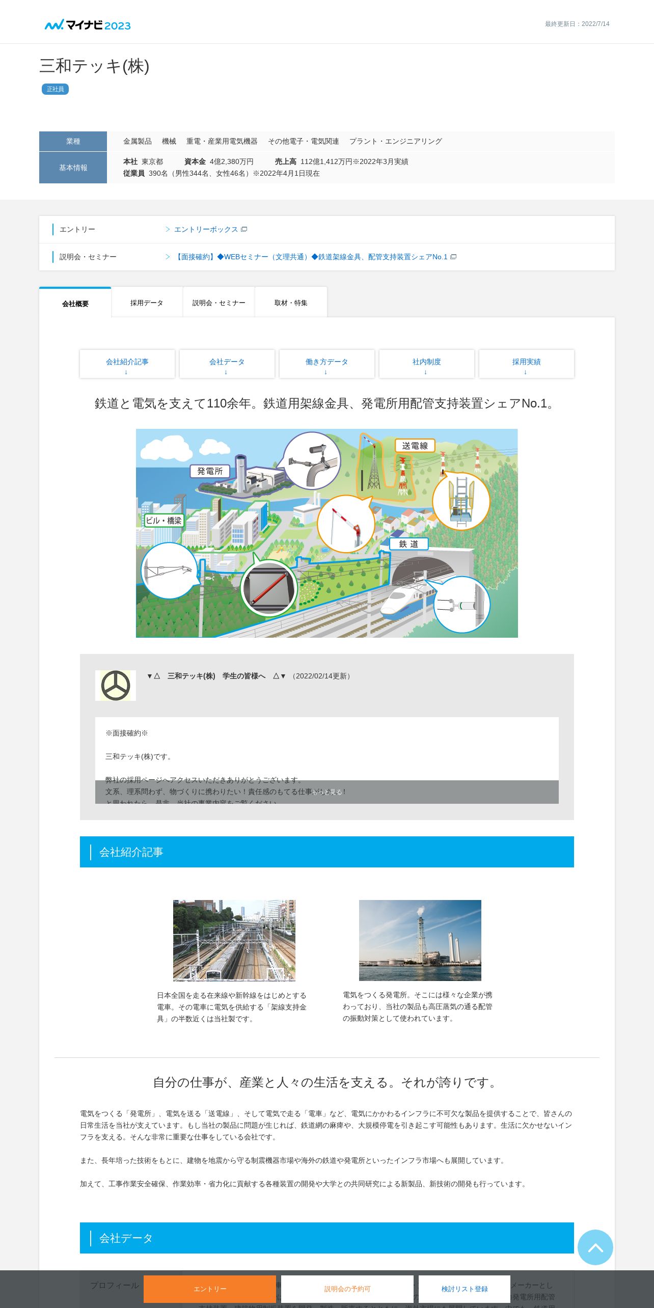Click the power plant photo
Image resolution: width=654 pixels, height=1308 pixels.
[420, 940]
